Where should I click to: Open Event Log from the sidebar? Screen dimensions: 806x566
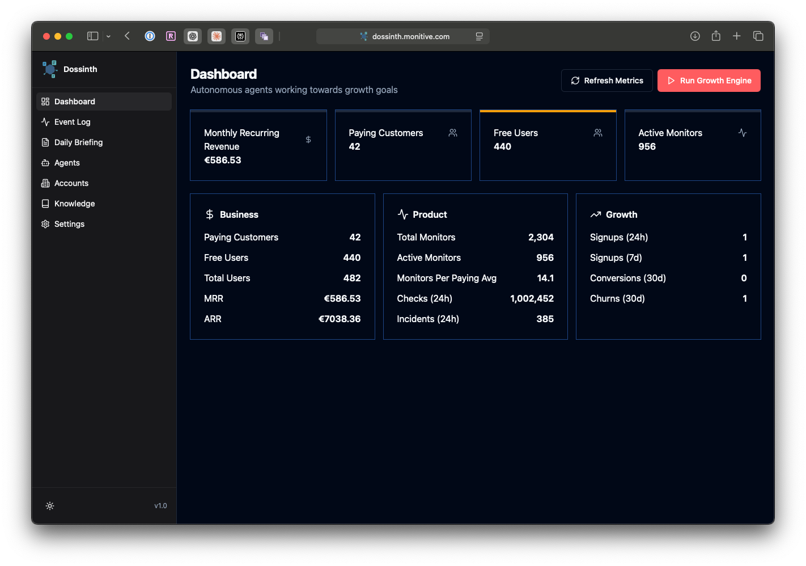71,122
